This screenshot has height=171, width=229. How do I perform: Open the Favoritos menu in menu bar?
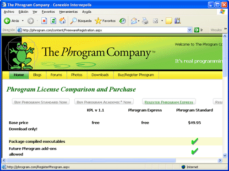pos(48,12)
